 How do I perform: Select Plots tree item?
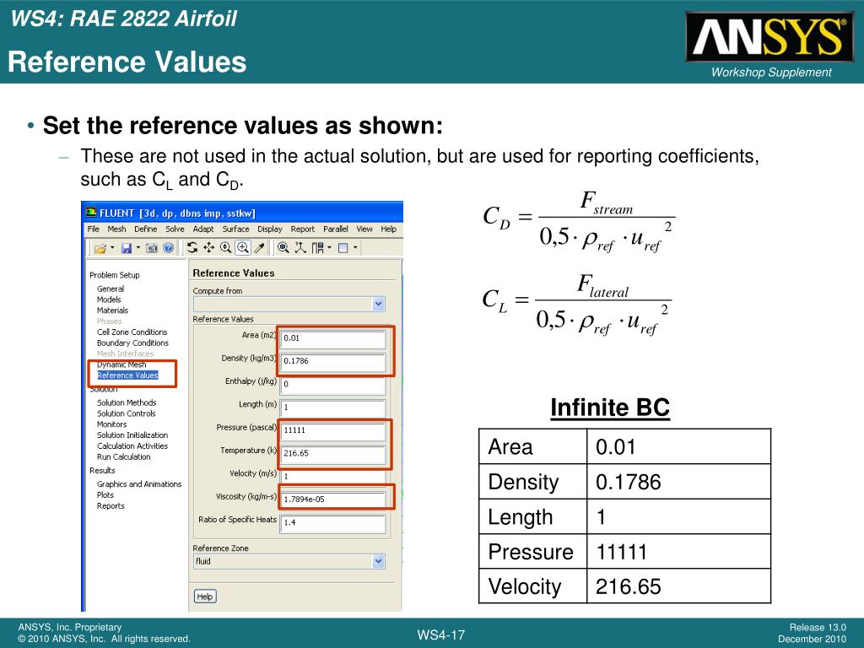point(105,494)
